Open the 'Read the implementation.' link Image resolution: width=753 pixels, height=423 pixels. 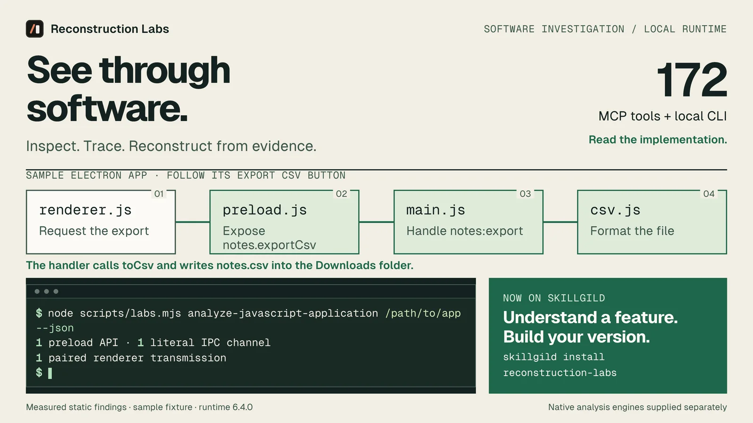pyautogui.click(x=657, y=140)
